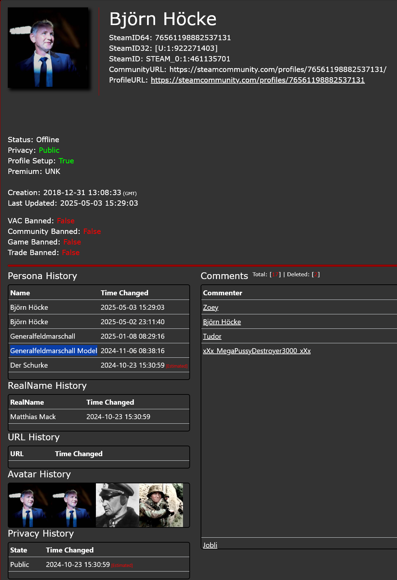Click the helmeted soldier avatar thumbnail
397x580 pixels.
click(161, 505)
